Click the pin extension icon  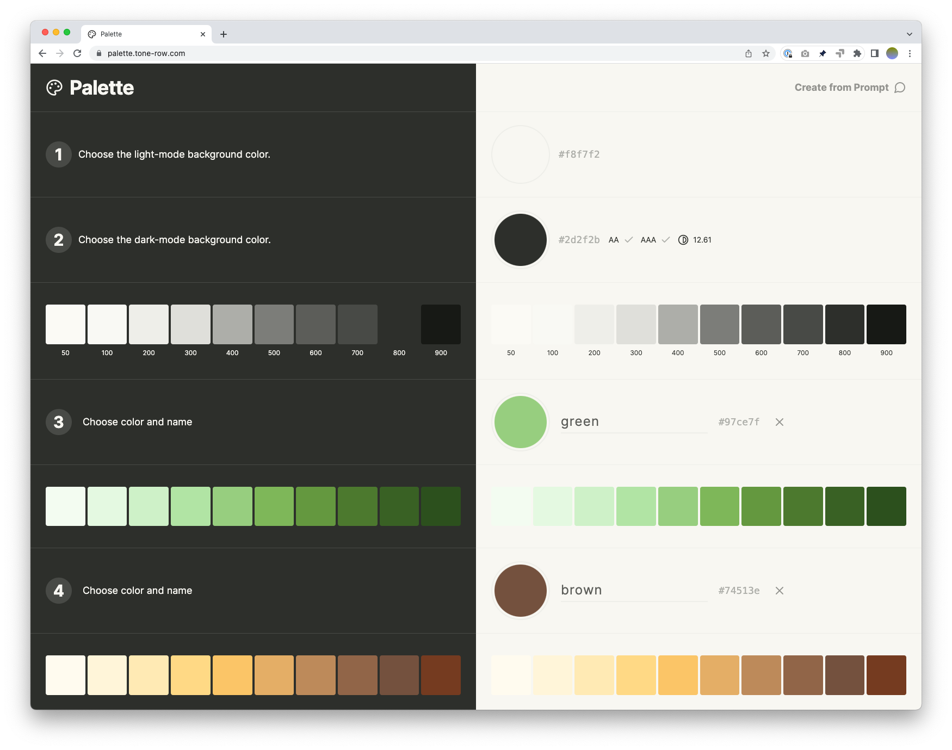click(x=823, y=53)
